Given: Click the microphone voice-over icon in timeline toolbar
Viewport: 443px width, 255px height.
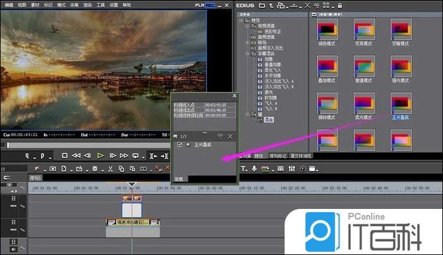Looking at the screenshot, I should (x=254, y=169).
